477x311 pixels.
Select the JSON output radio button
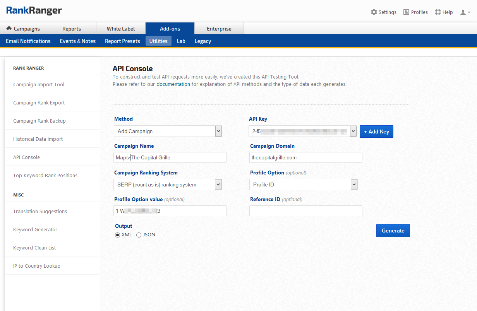139,235
